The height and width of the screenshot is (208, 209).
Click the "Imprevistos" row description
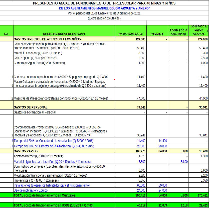tap(36, 180)
